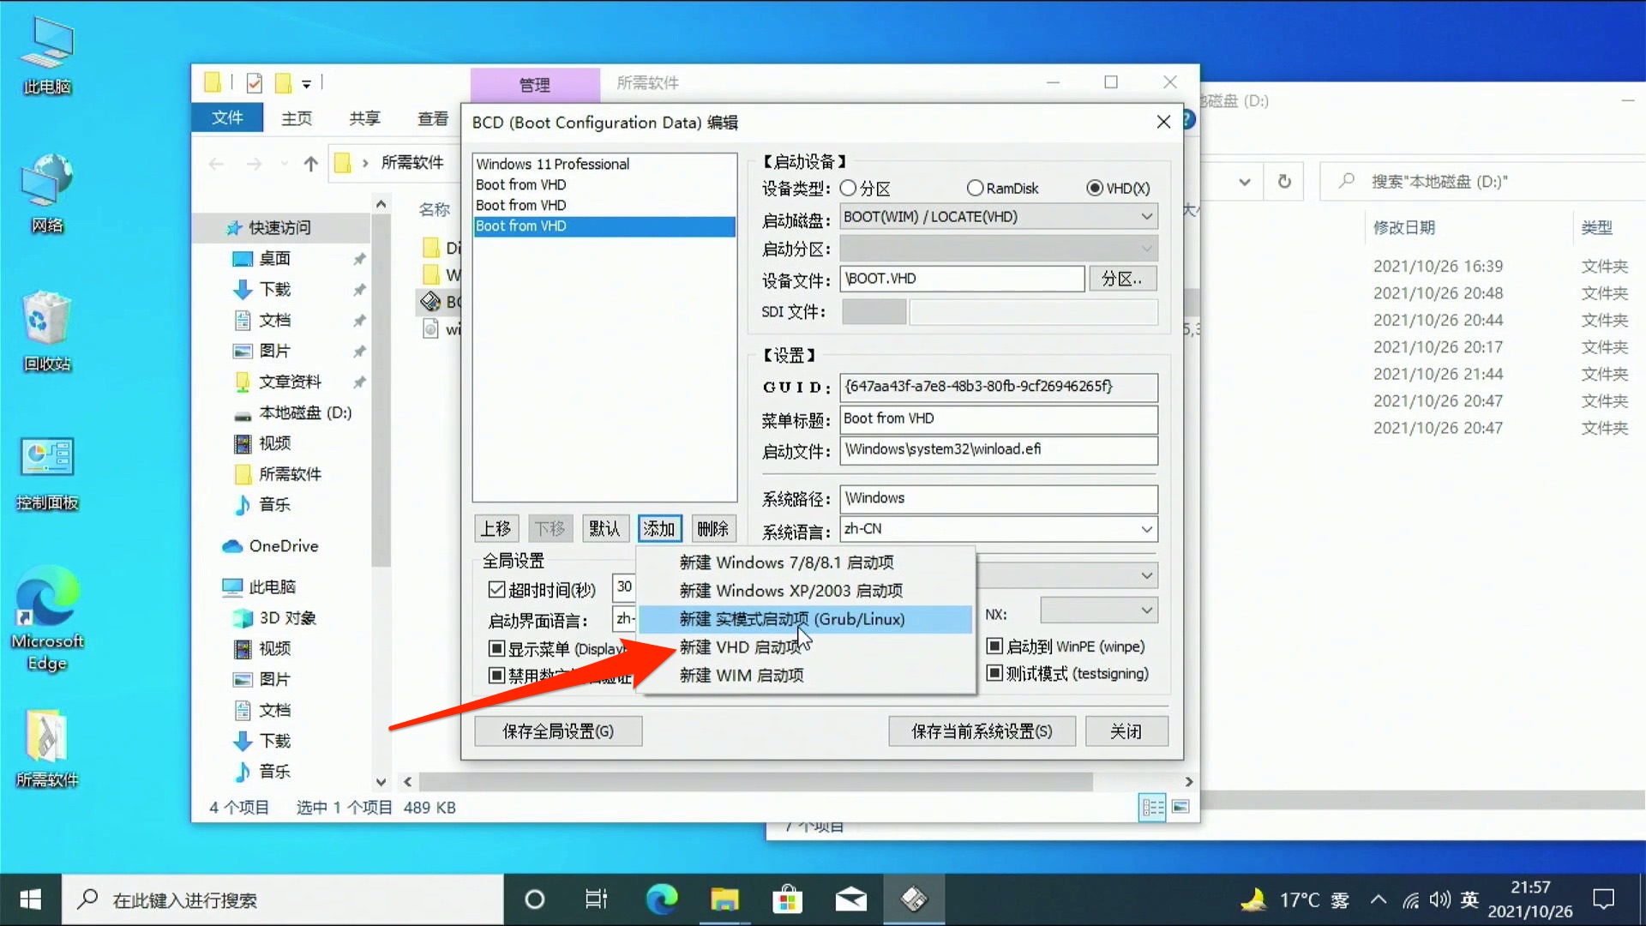The width and height of the screenshot is (1646, 926).
Task: Open File Explorer from the taskbar
Action: [724, 899]
